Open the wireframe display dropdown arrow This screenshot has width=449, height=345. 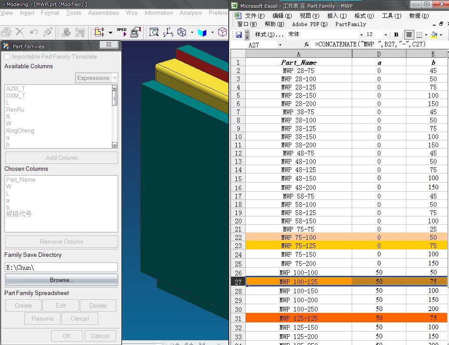pos(192,33)
